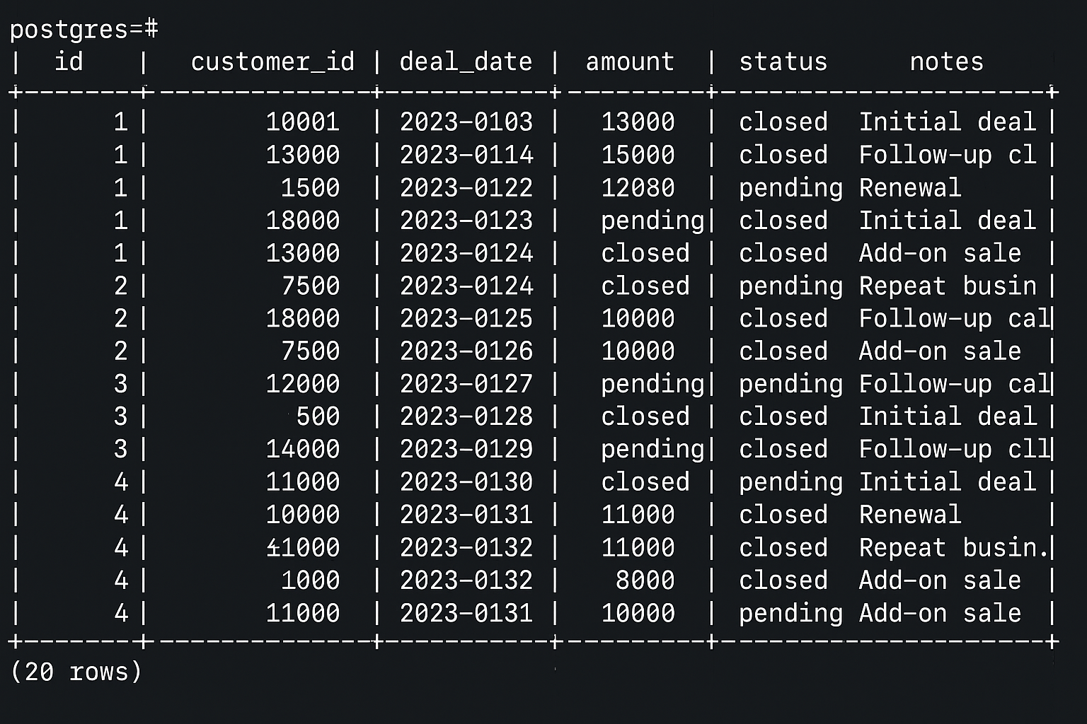Click customer_id value 1500
This screenshot has width=1087, height=724.
(310, 188)
